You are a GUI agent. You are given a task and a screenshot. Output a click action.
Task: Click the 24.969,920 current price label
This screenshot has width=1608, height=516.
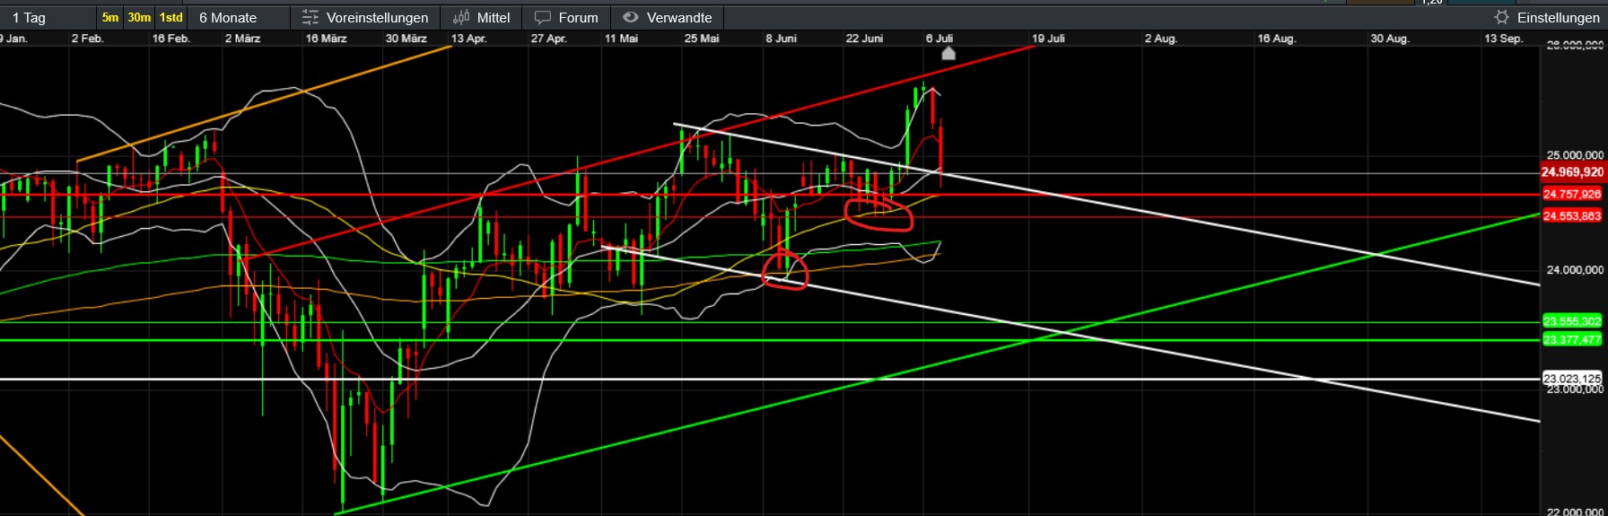[1572, 172]
